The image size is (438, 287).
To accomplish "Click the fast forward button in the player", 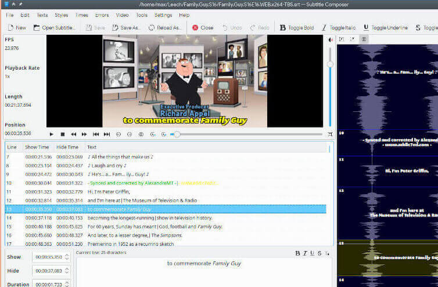I will (85, 134).
